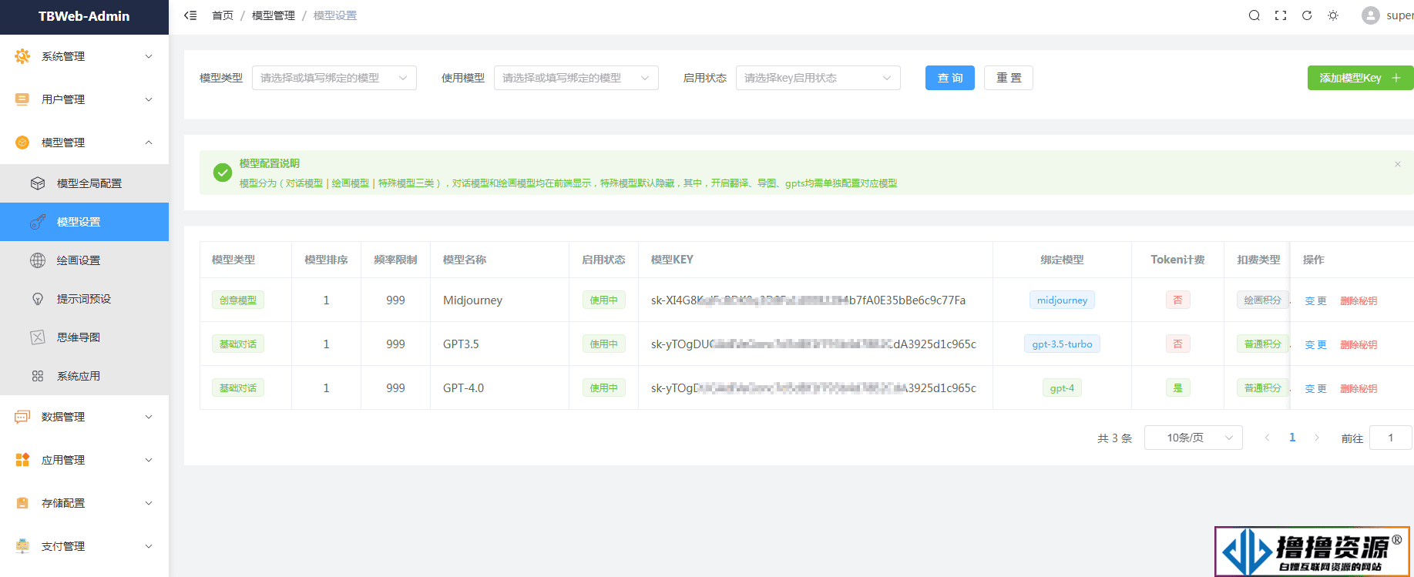Select 模型设置 menu item
This screenshot has width=1414, height=577.
tap(85, 222)
